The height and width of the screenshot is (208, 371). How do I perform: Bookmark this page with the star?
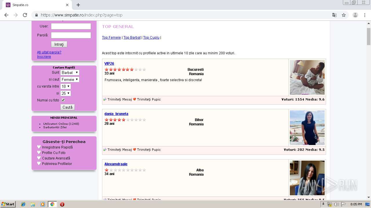344,15
